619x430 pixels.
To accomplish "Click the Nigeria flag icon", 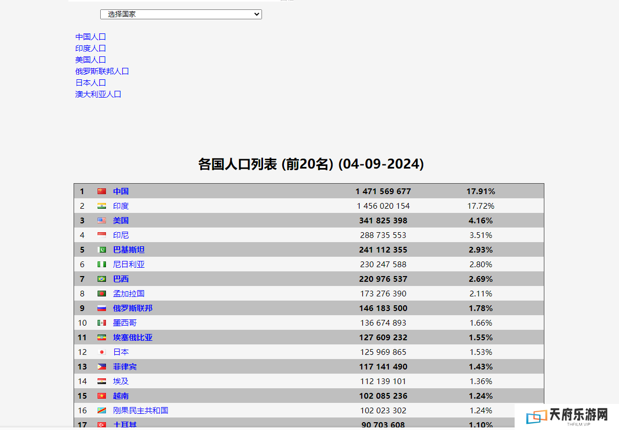I will coord(102,264).
